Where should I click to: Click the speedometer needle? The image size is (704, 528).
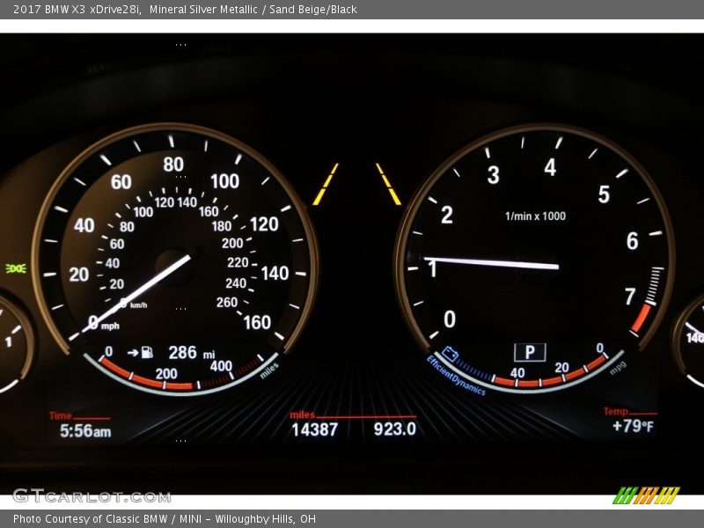pyautogui.click(x=136, y=294)
